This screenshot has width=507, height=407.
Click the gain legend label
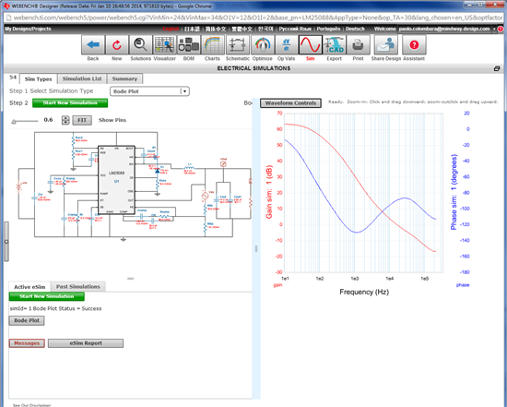pos(277,285)
